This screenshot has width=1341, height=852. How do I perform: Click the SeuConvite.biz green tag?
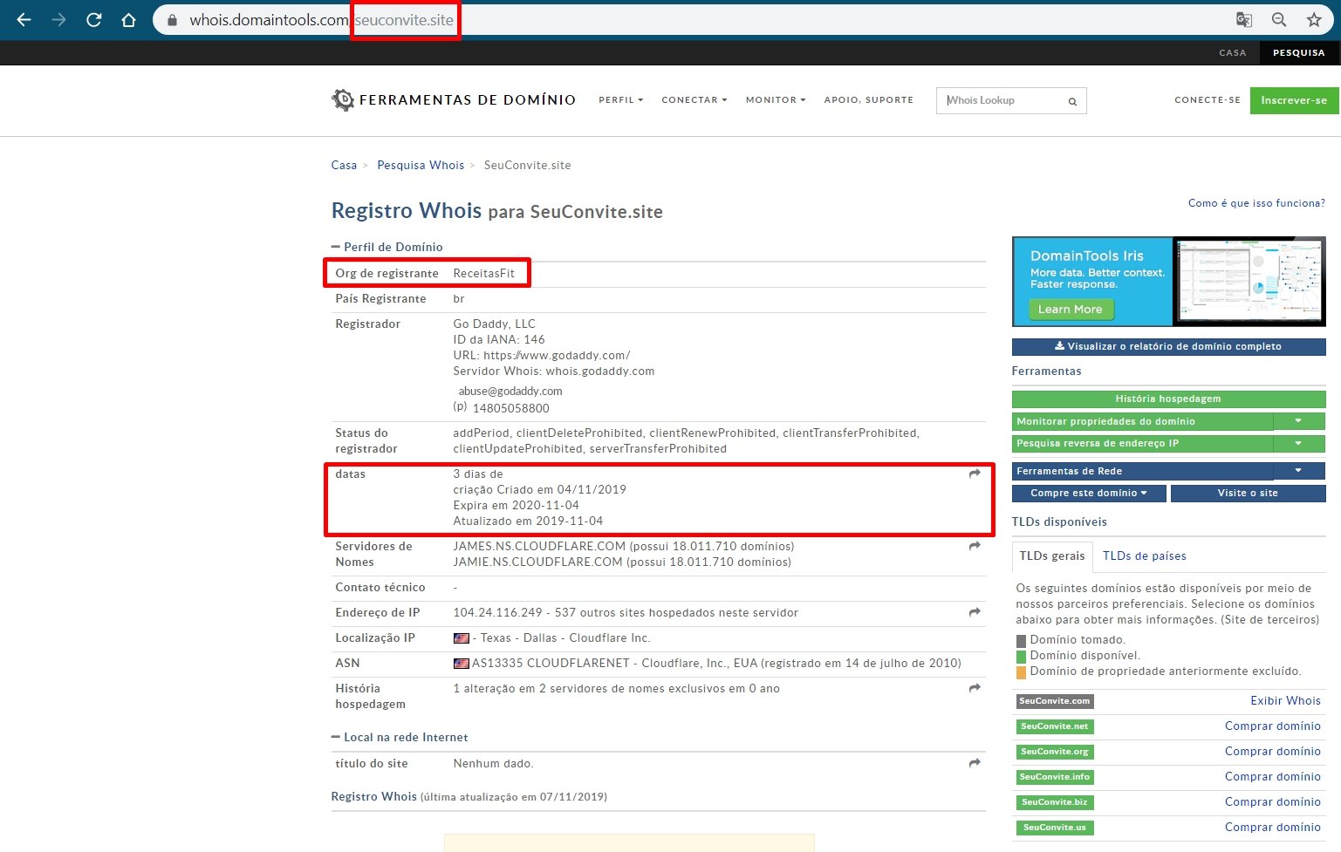(x=1055, y=802)
